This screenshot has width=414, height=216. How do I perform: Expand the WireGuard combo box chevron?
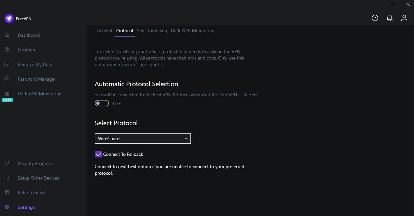(x=186, y=138)
